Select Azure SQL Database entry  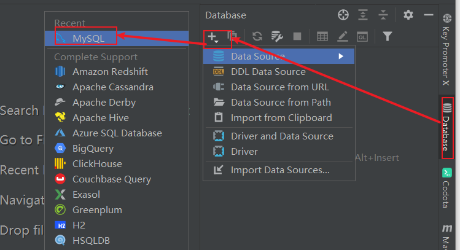tap(117, 133)
